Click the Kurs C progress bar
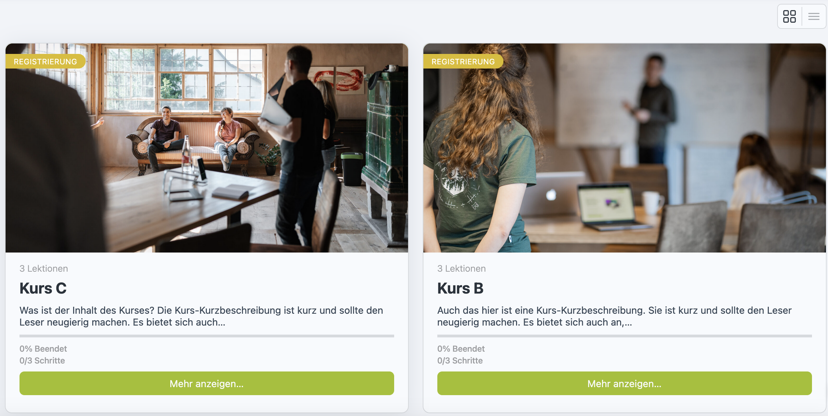This screenshot has height=416, width=828. pyautogui.click(x=207, y=336)
